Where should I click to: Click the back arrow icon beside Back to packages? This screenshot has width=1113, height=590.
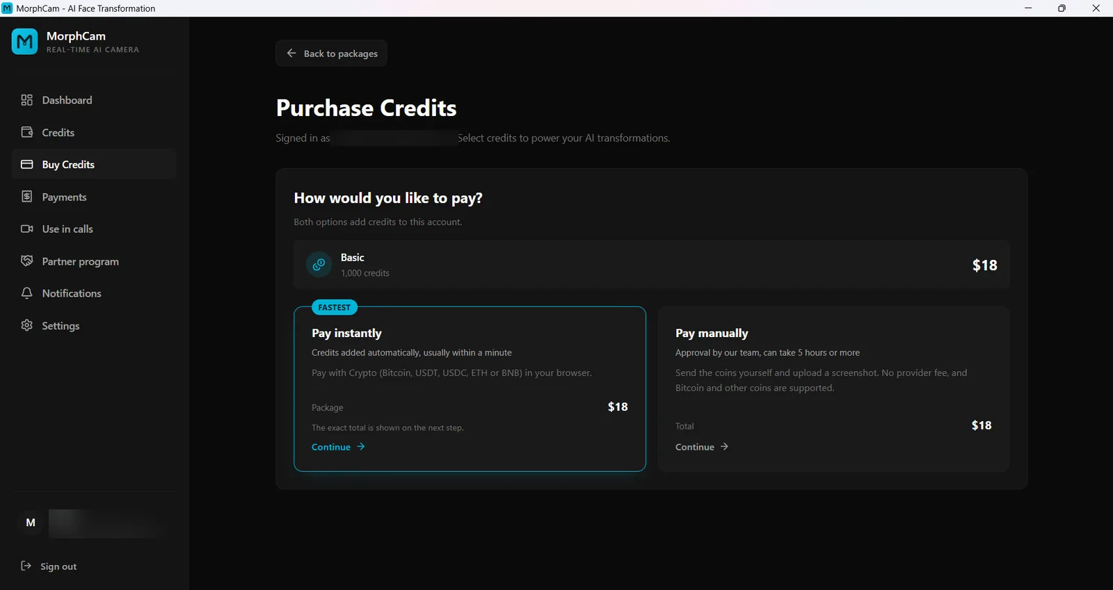pos(291,54)
